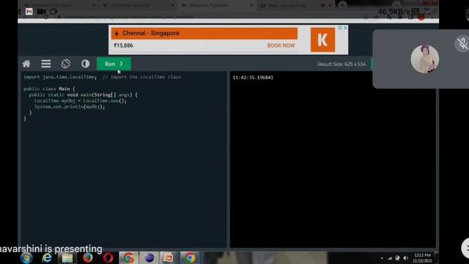The width and height of the screenshot is (469, 264).
Task: Close the ad with the X icon
Action: (345, 28)
